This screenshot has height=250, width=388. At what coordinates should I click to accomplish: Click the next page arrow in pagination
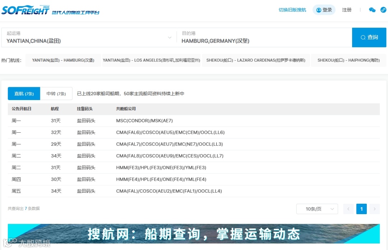(375, 209)
